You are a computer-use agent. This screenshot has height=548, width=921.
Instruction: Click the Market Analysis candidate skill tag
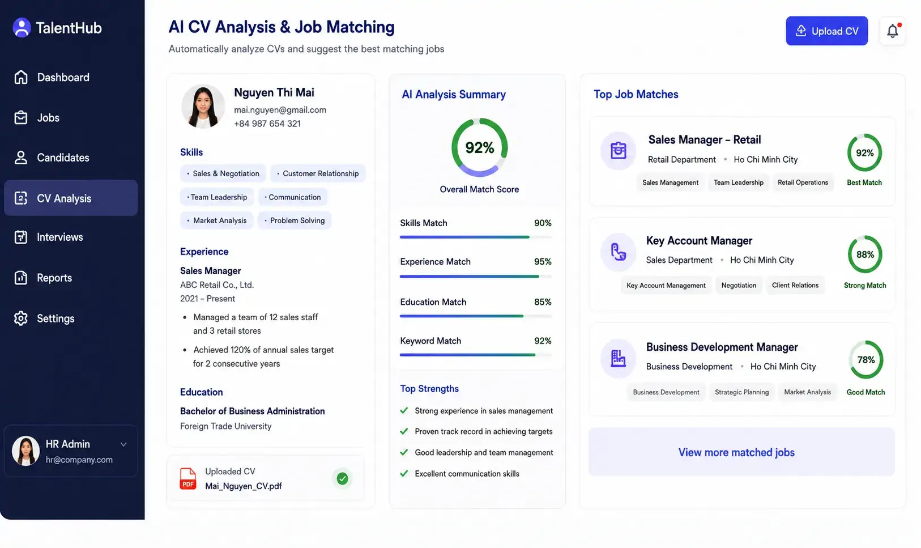[216, 220]
